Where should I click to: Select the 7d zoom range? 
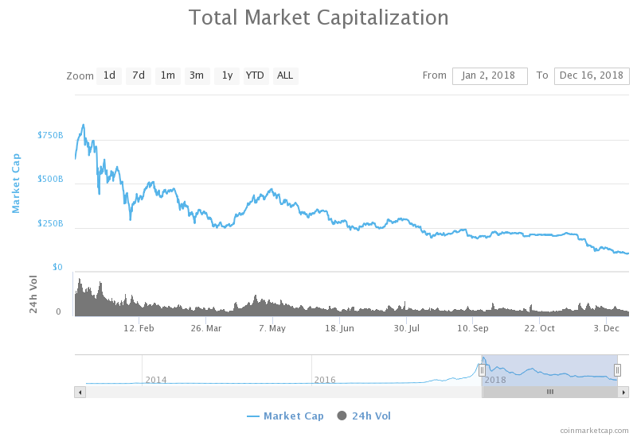(139, 75)
